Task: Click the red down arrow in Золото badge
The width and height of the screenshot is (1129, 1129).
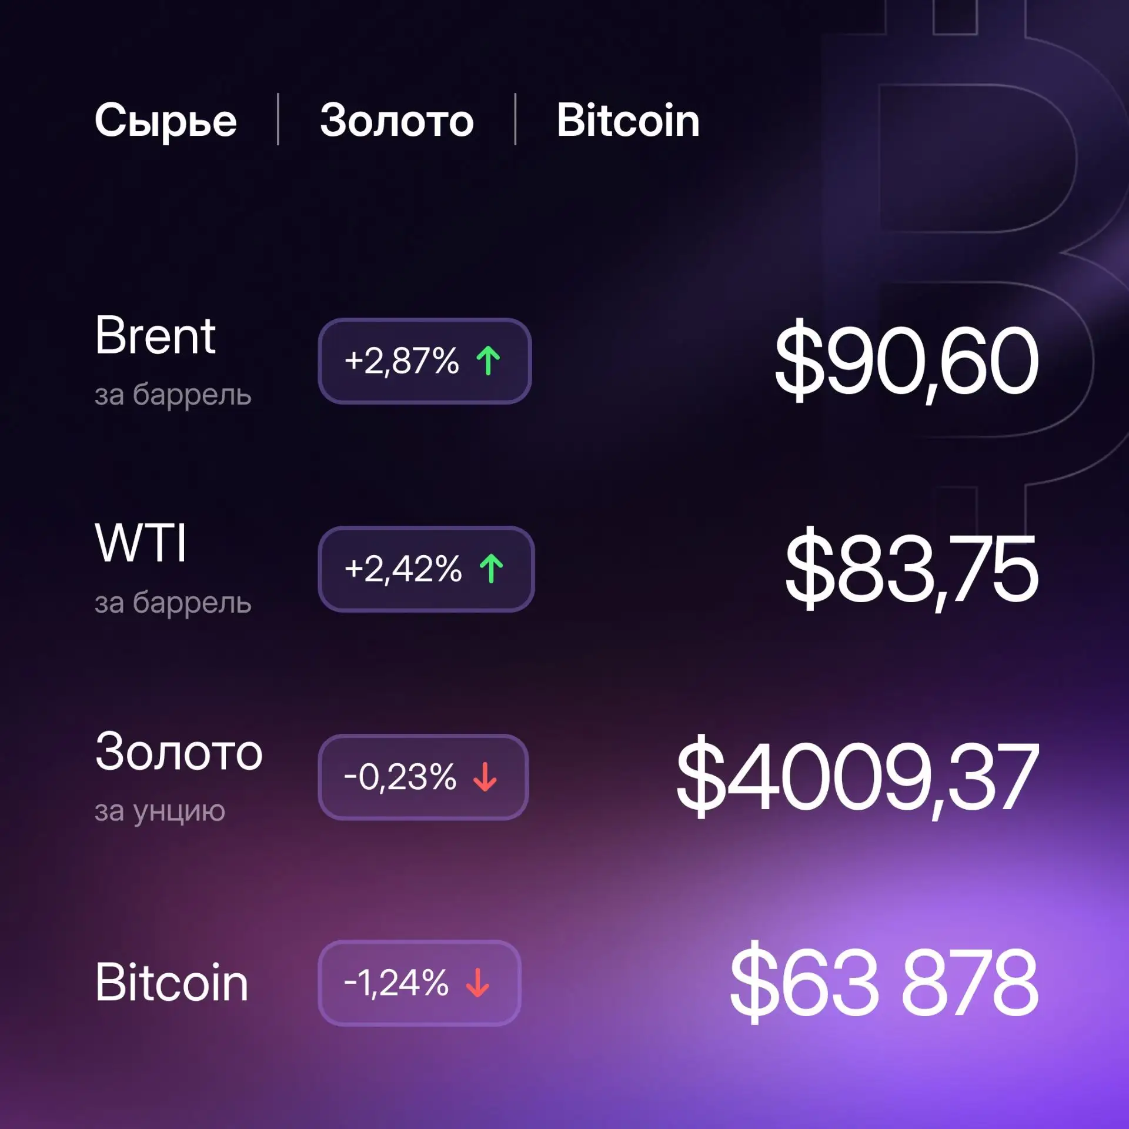Action: [x=485, y=777]
